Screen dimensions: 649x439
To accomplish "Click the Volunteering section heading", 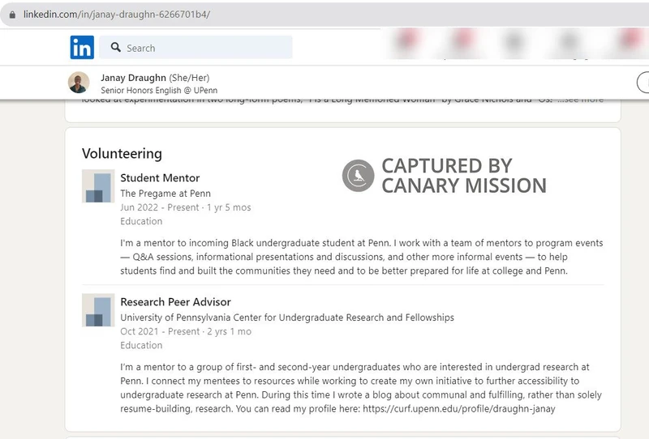I will (122, 153).
